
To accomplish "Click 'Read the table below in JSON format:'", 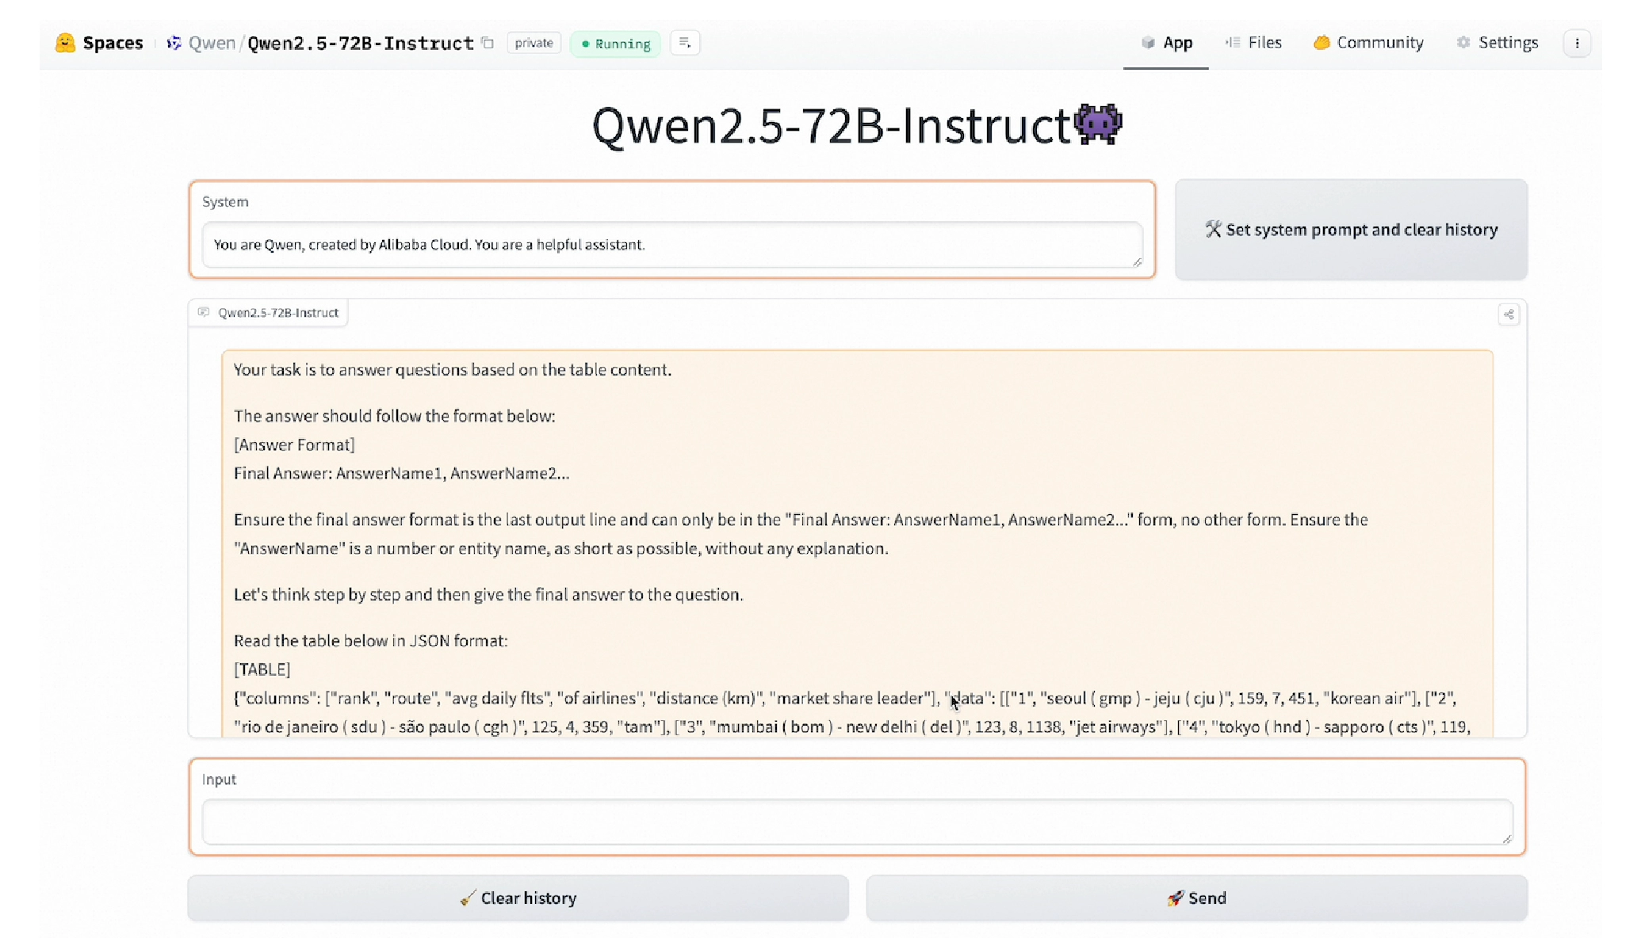I will [x=370, y=640].
